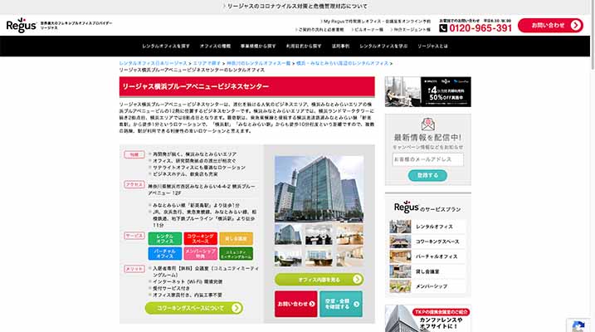Click phone number 0120-965-391
Screen dimensions: 595x332
pos(480,28)
